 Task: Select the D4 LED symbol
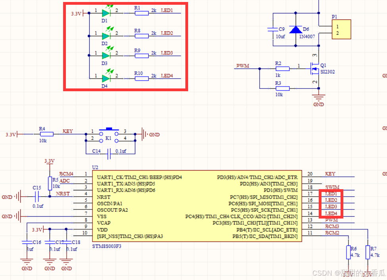106,79
